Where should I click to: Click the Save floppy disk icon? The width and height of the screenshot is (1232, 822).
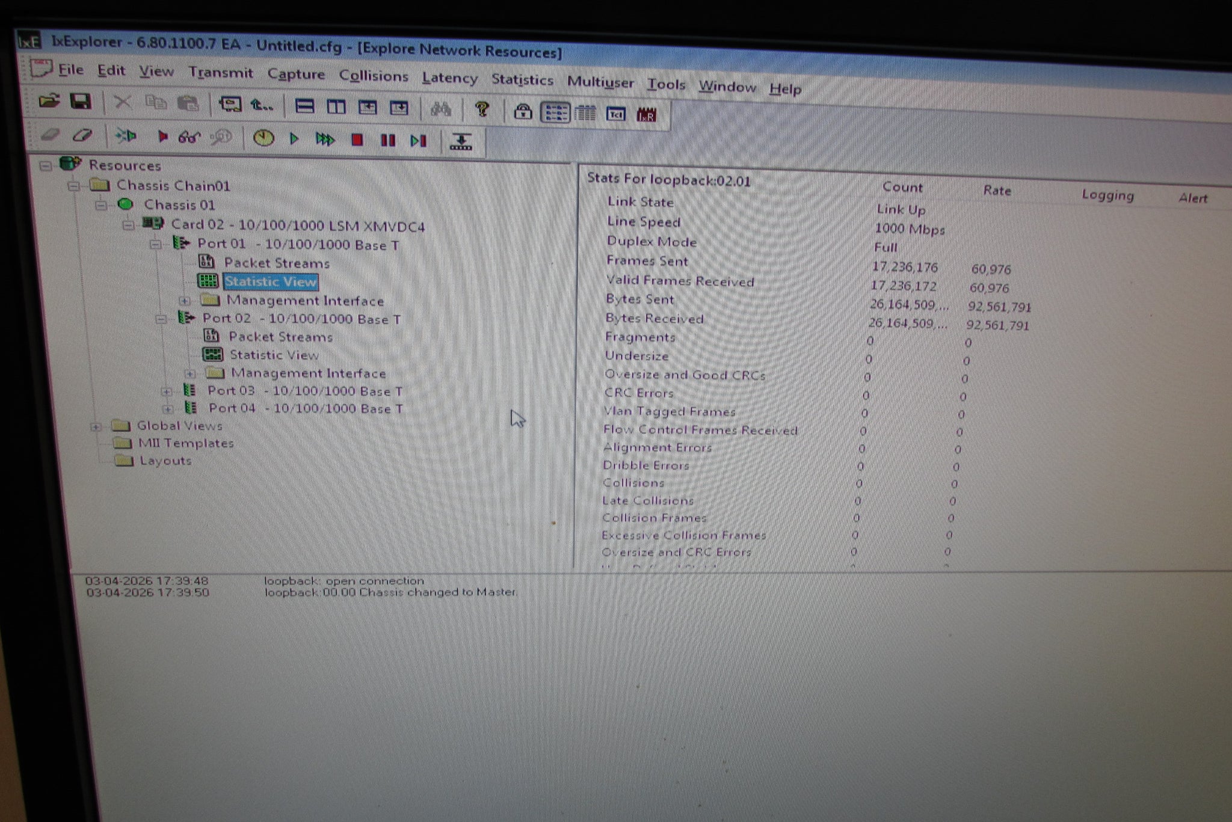pos(81,102)
